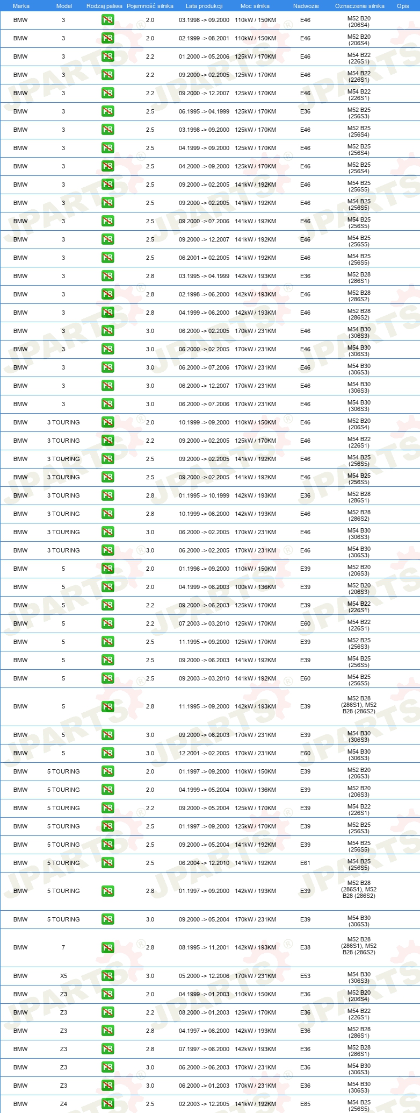Click the E38 body code cell
420x1113 pixels.
point(306,947)
